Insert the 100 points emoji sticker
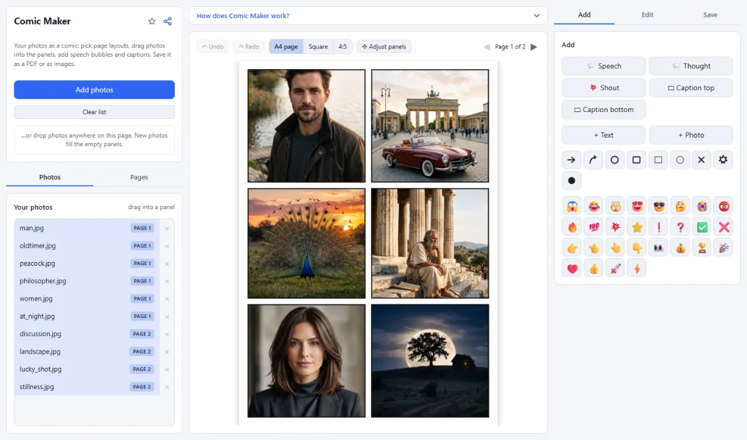Image resolution: width=747 pixels, height=440 pixels. 594,227
